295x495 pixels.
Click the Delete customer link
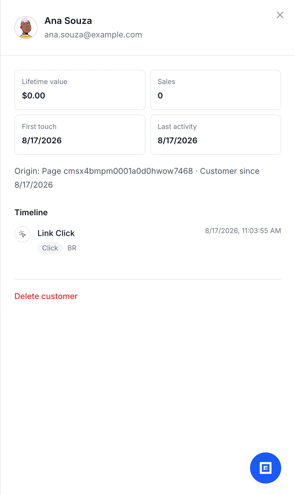(46, 296)
